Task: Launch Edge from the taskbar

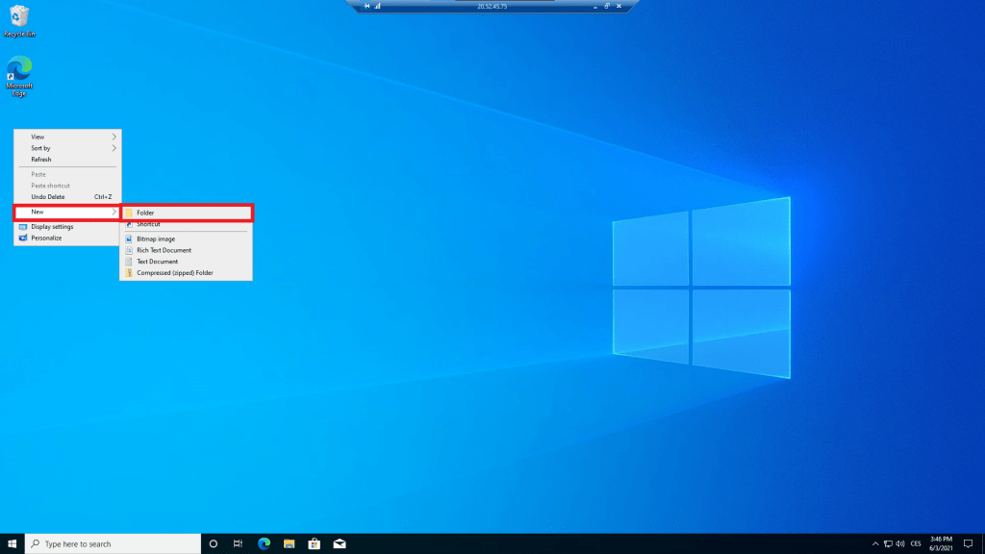Action: point(264,543)
